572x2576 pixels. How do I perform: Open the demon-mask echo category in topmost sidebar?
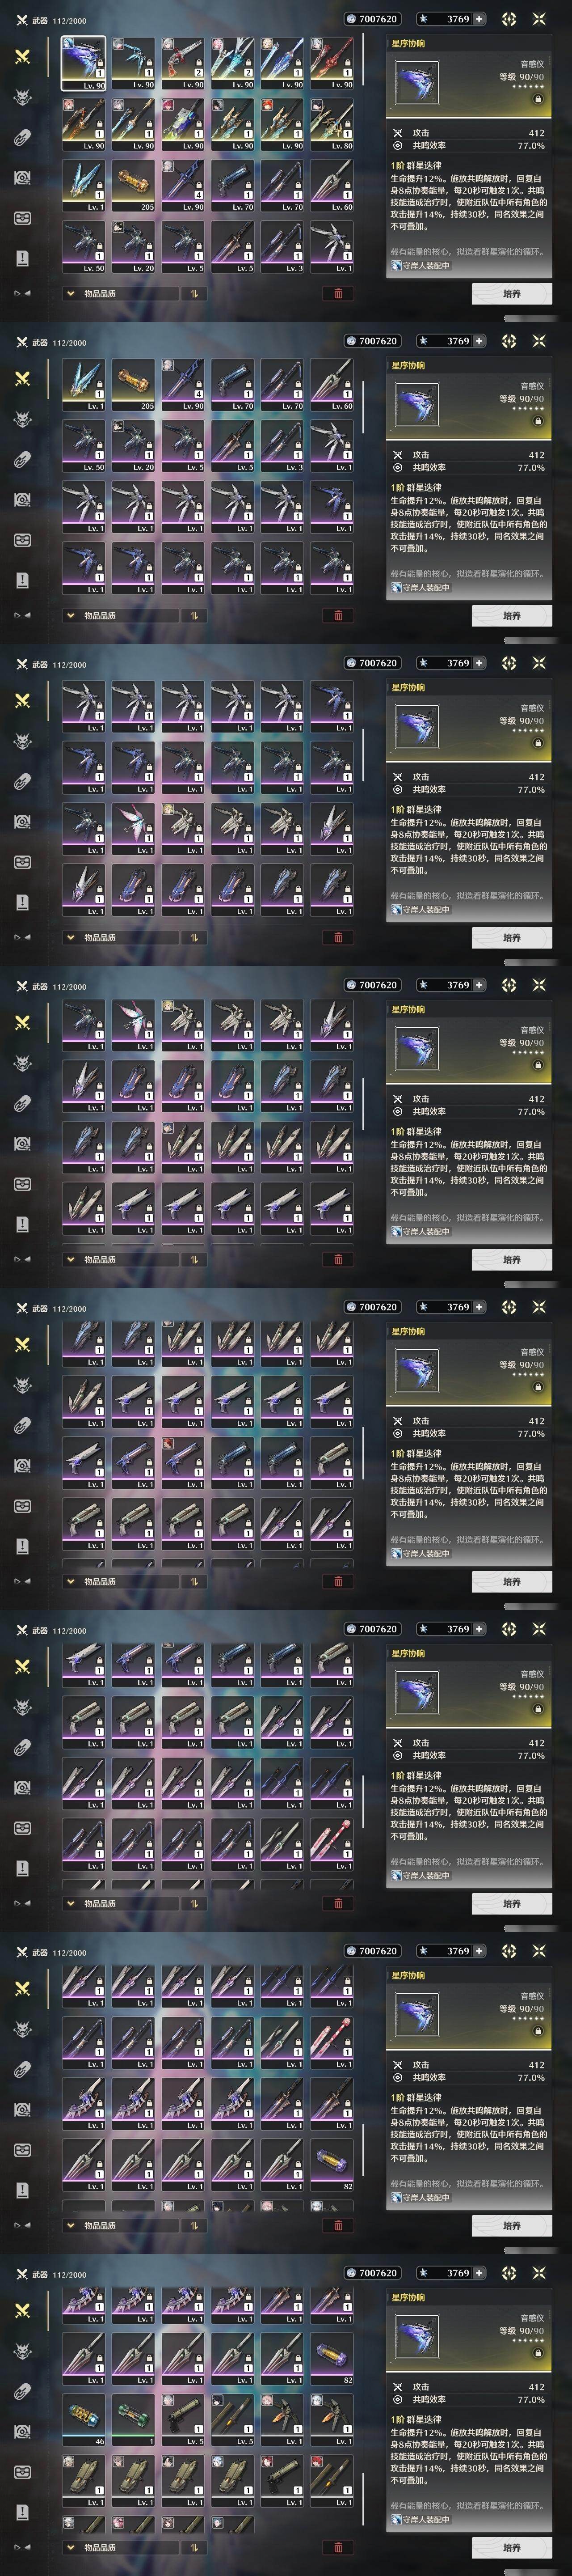[x=22, y=97]
